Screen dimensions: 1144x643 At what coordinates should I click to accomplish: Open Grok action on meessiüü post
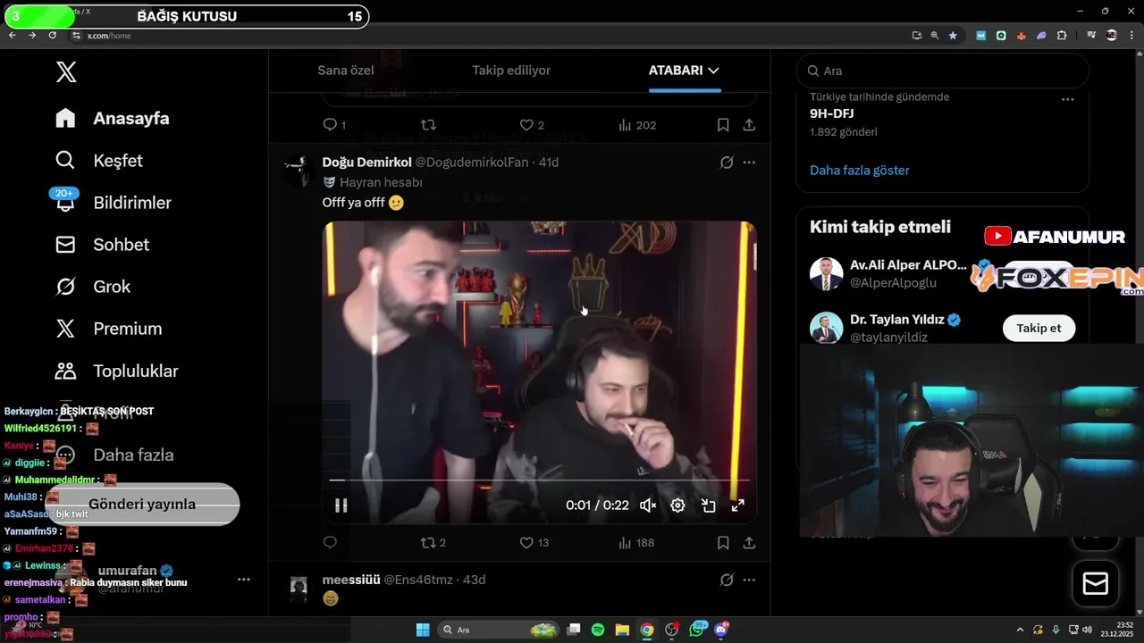727,580
